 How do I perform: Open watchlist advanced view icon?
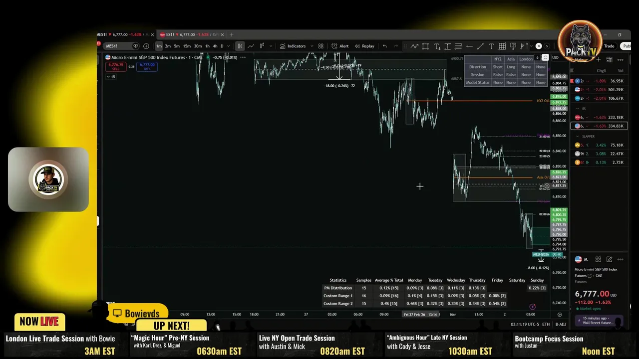pyautogui.click(x=609, y=60)
